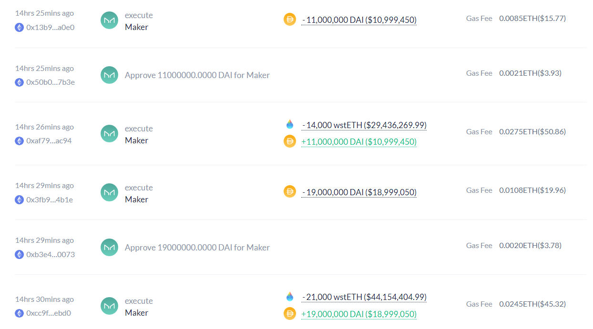593x329 pixels.
Task: Open transaction hash 0x3fb9…4b1e
Action: (50, 199)
